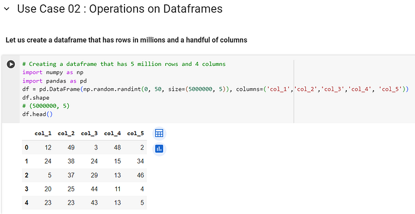Click the value 11 in row 3
415x214 pixels.
coord(117,189)
